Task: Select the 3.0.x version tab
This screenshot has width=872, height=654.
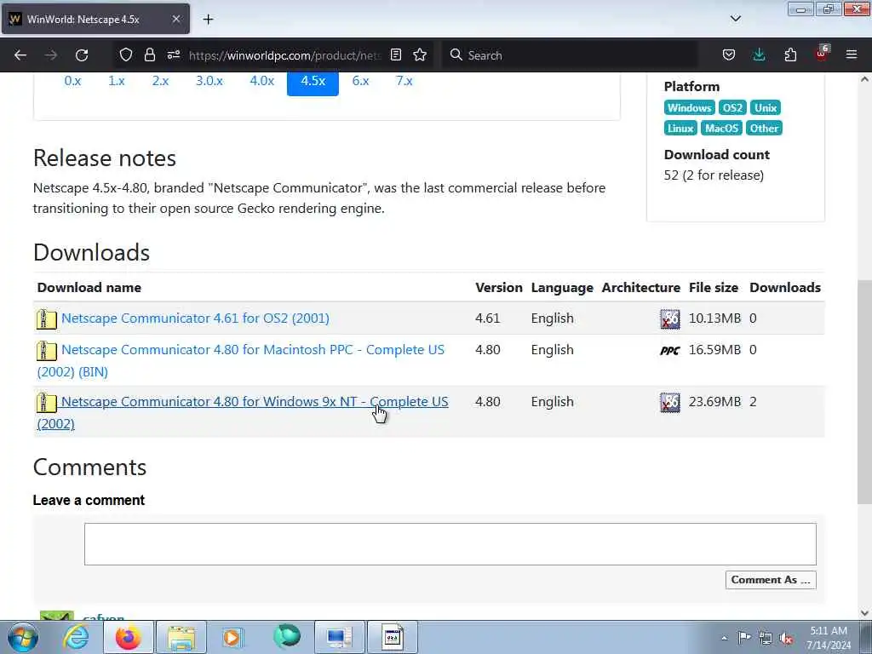Action: (x=209, y=81)
